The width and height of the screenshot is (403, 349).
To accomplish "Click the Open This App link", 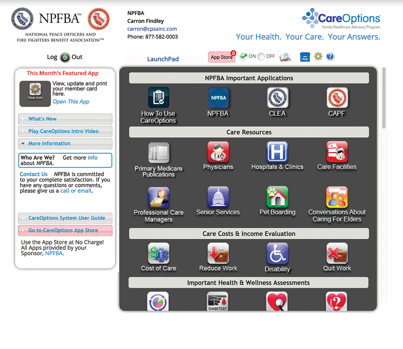I will point(71,102).
